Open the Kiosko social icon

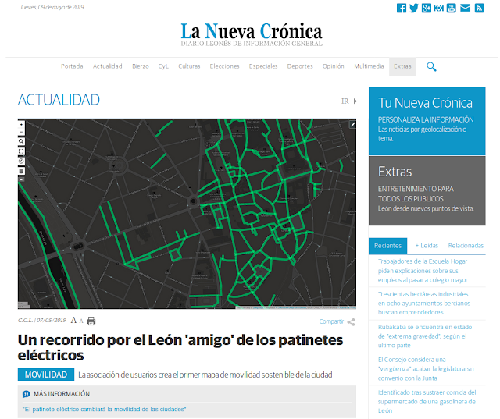[439, 8]
